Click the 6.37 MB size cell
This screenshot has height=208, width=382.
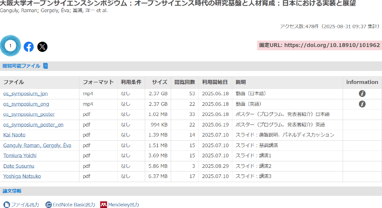pyautogui.click(x=158, y=176)
